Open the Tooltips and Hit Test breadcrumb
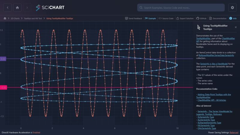240x135 pixels. [33, 18]
